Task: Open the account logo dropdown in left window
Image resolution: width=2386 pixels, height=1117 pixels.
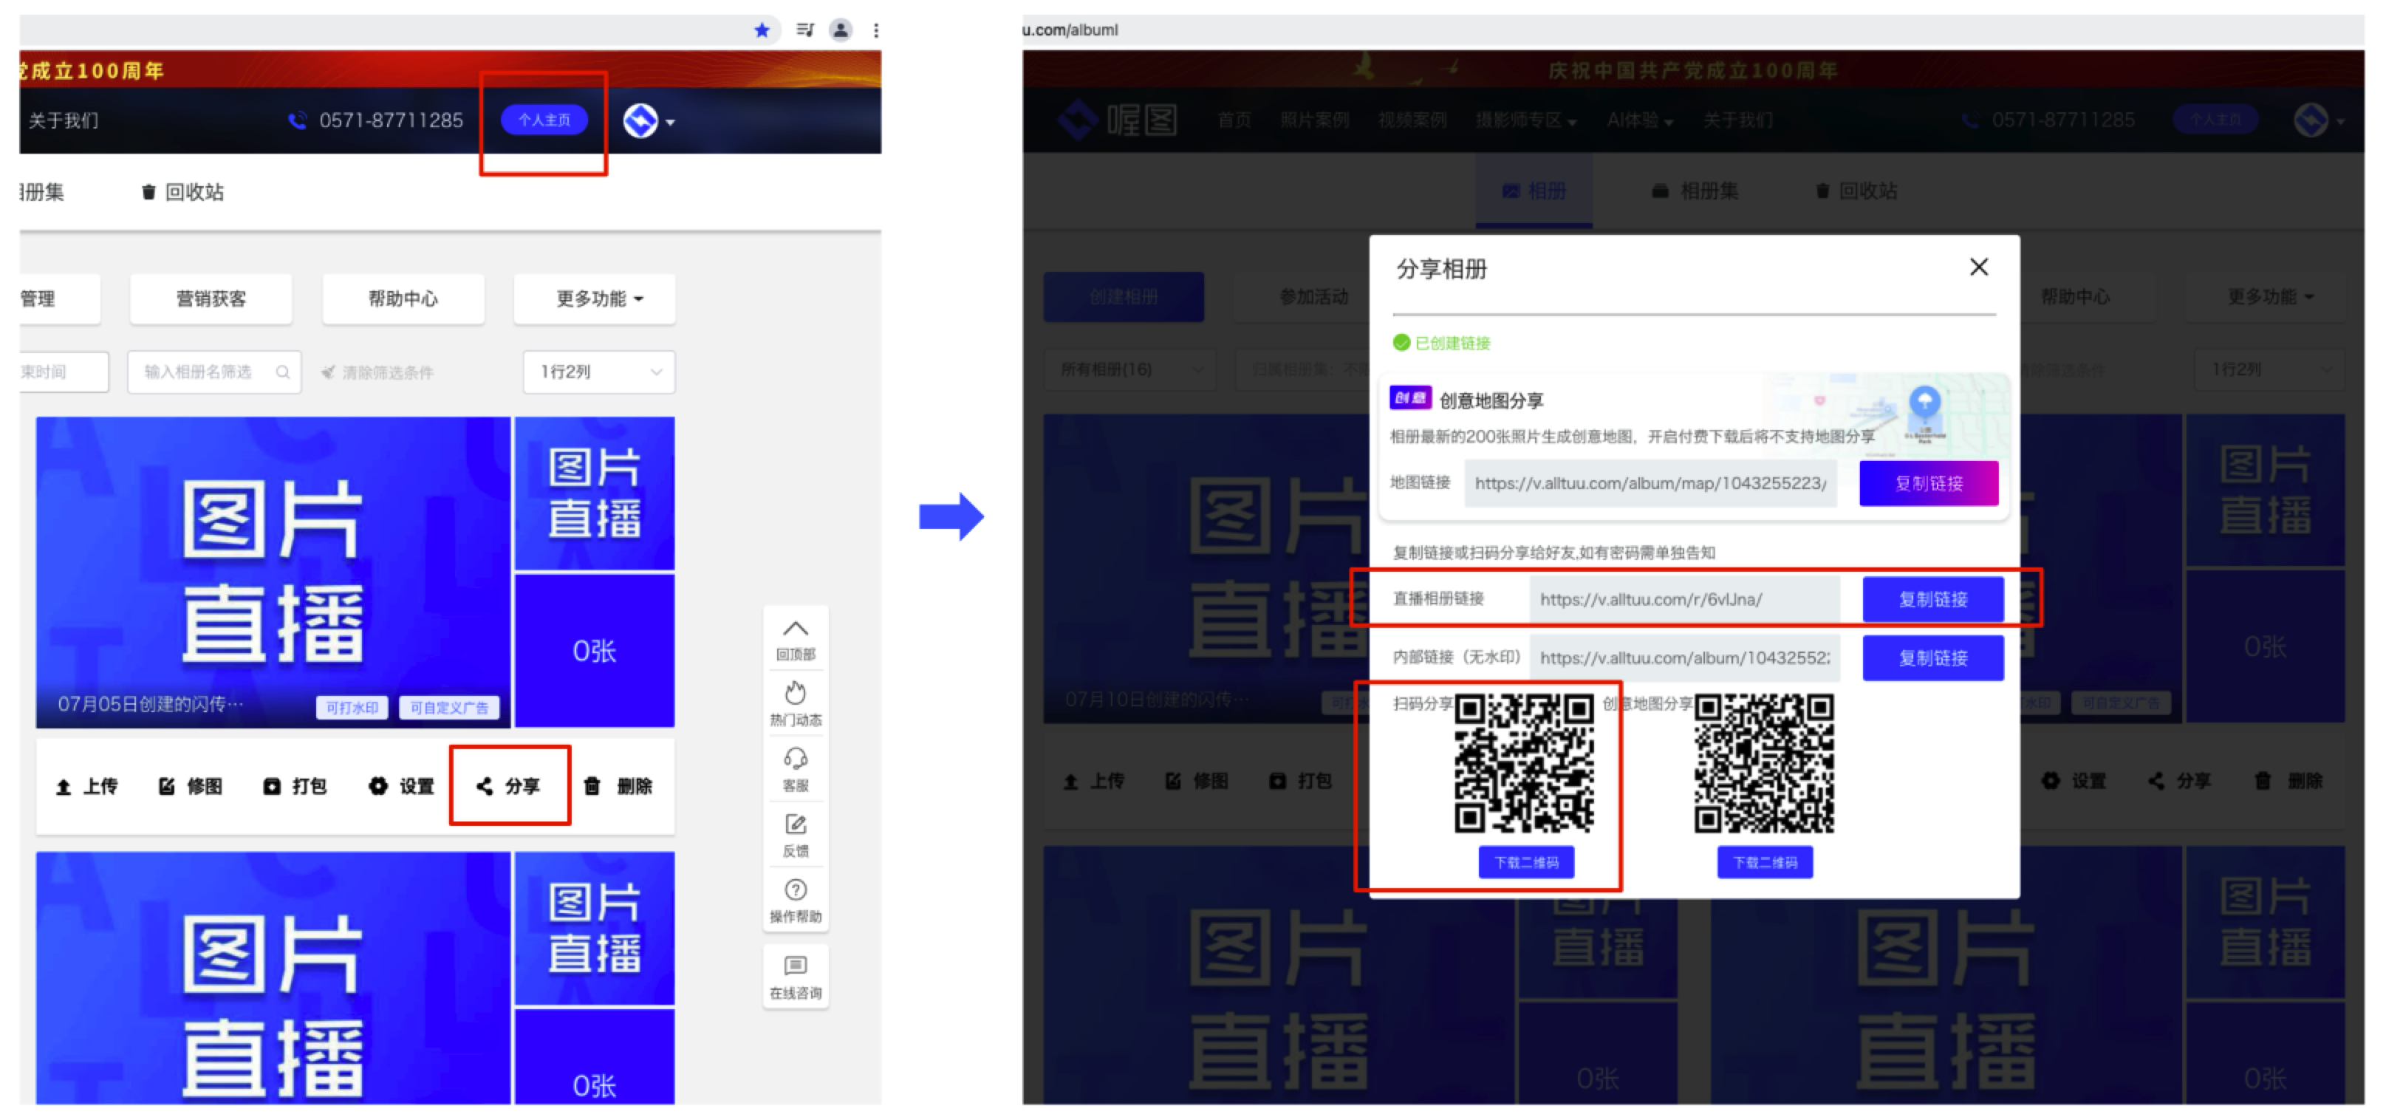Action: point(649,120)
